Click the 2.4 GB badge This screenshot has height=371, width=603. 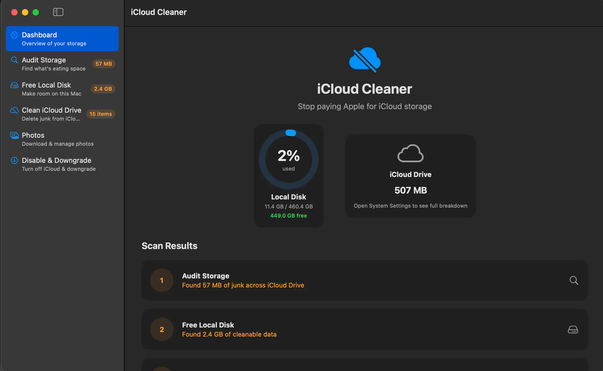(103, 89)
